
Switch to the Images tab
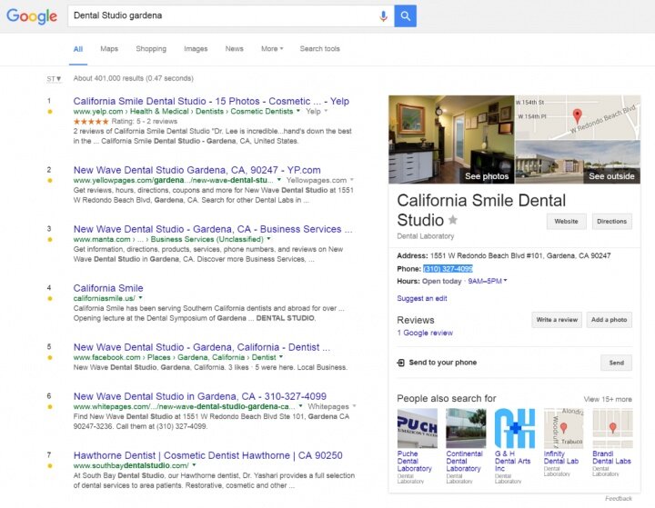click(x=196, y=49)
